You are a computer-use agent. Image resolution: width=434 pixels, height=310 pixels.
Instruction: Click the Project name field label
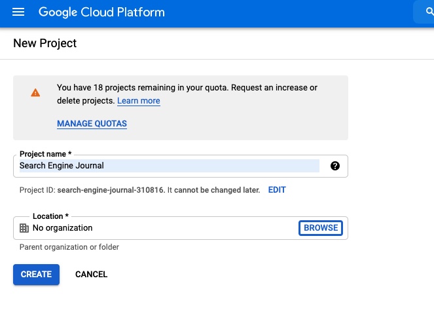pos(45,154)
